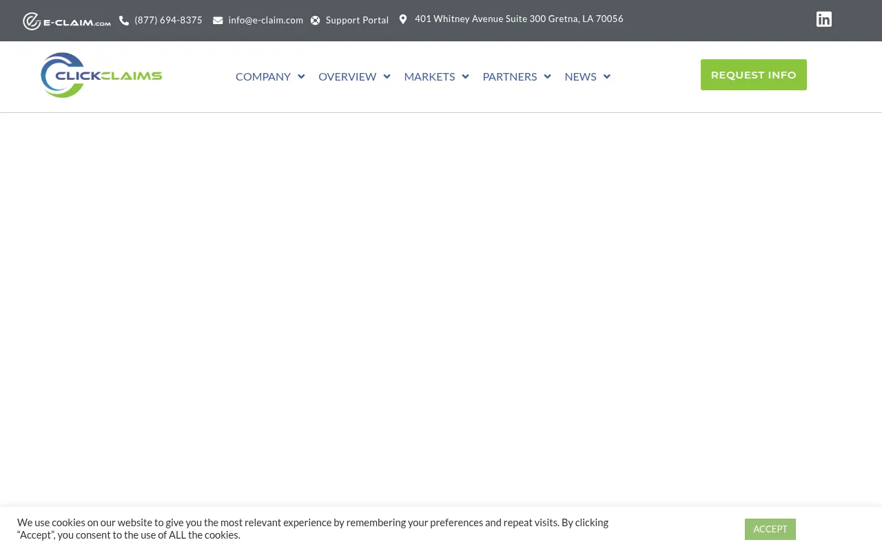Click the phone icon beside (877) 694-8375
Screen dimensions: 882x551
(x=124, y=21)
